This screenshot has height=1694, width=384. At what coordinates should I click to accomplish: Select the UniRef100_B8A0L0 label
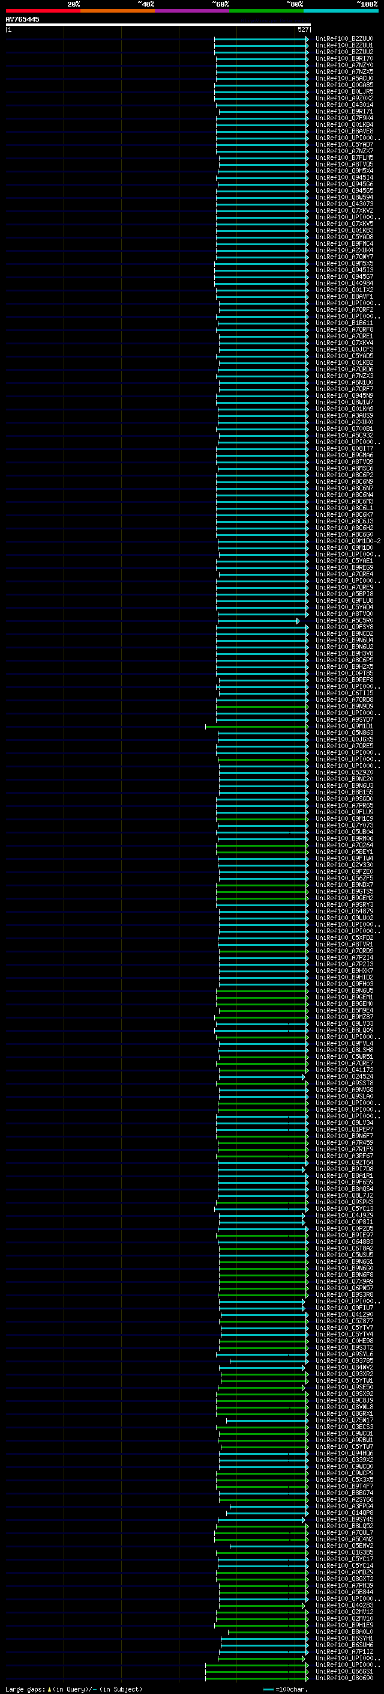point(344,1632)
